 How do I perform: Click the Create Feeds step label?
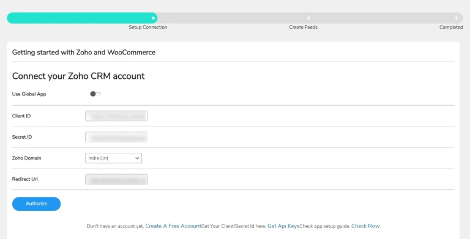coord(303,28)
